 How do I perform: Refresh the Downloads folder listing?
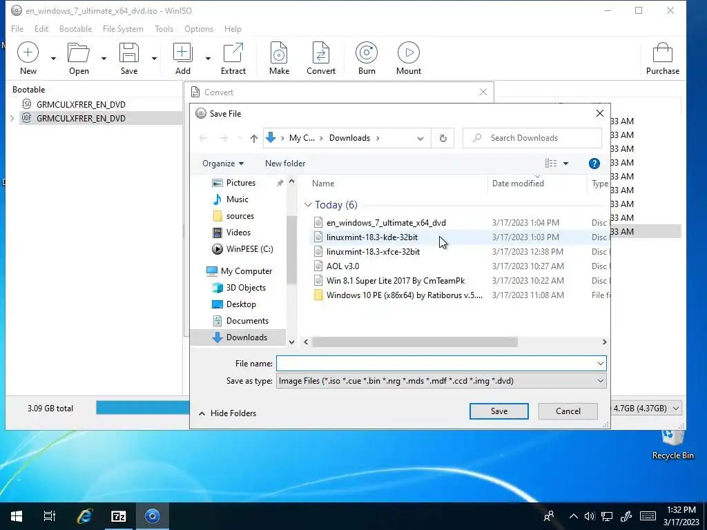pyautogui.click(x=443, y=138)
